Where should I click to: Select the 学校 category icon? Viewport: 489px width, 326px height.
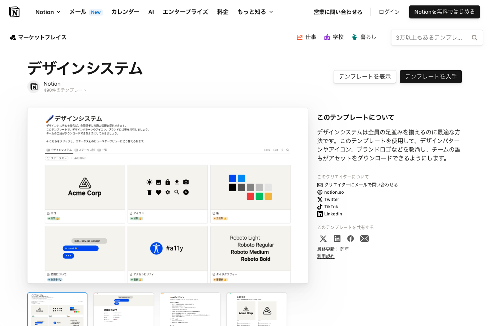(x=326, y=37)
